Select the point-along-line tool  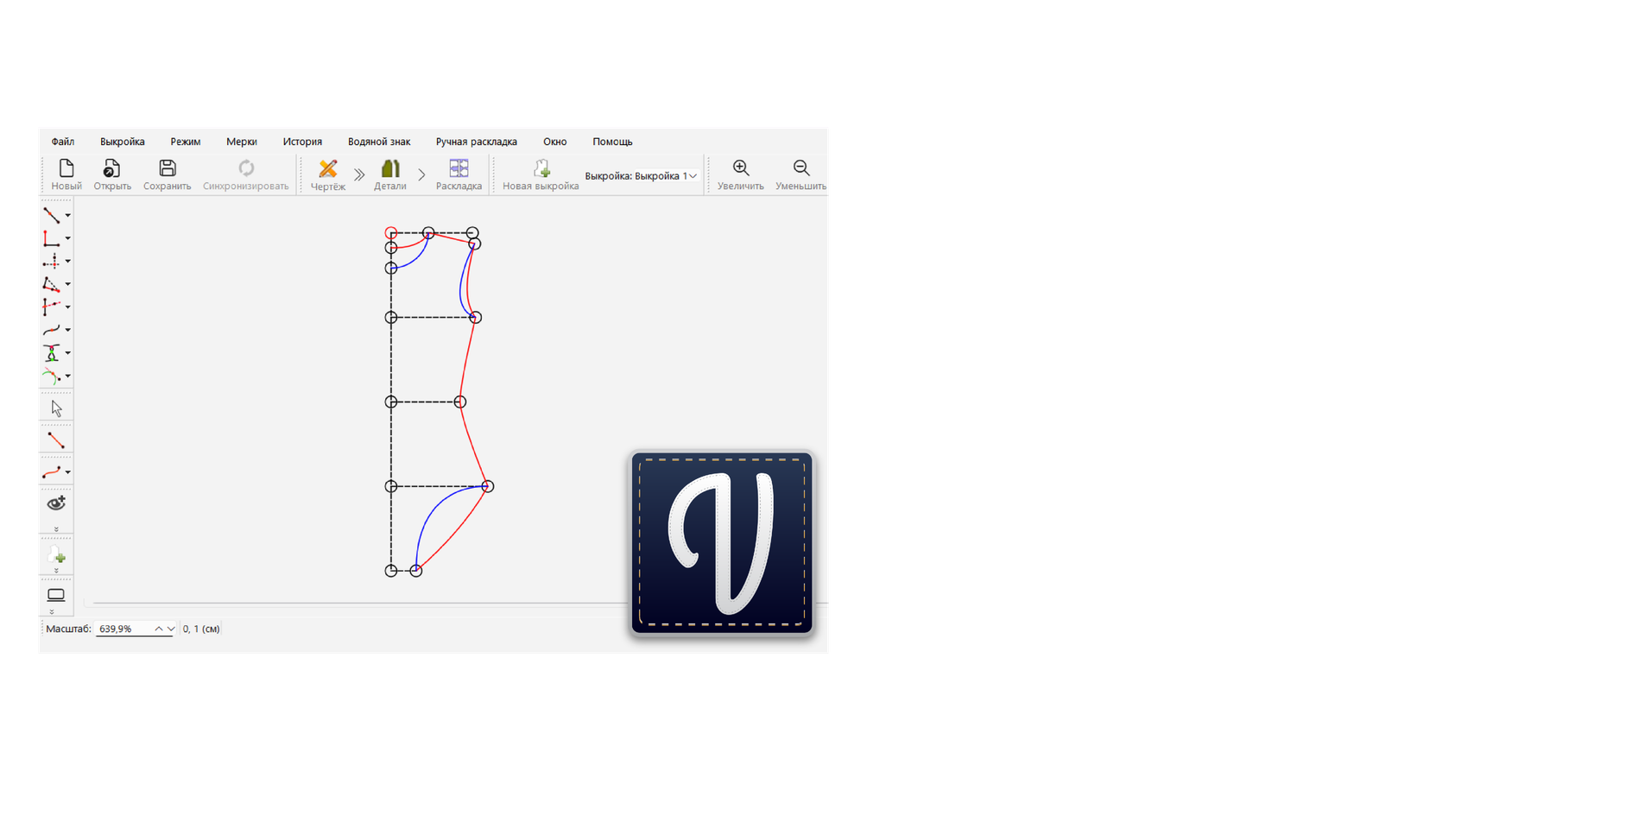coord(52,215)
